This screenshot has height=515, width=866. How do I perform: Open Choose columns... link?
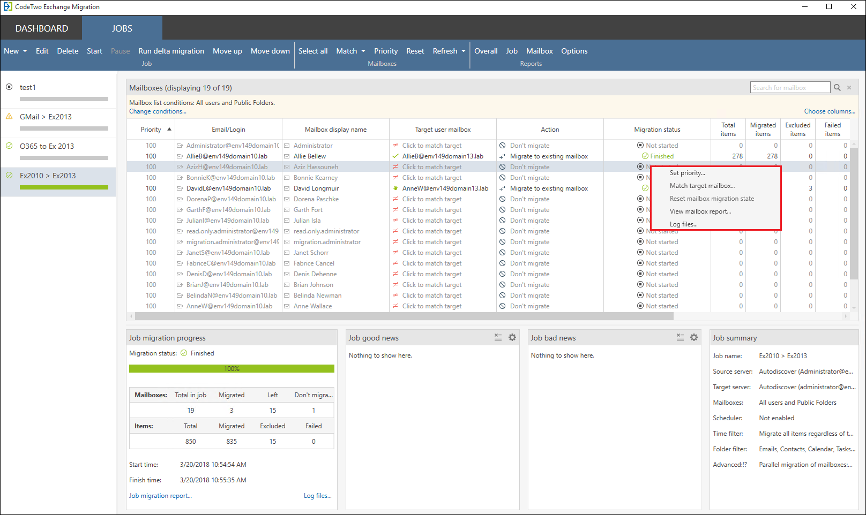coord(830,111)
